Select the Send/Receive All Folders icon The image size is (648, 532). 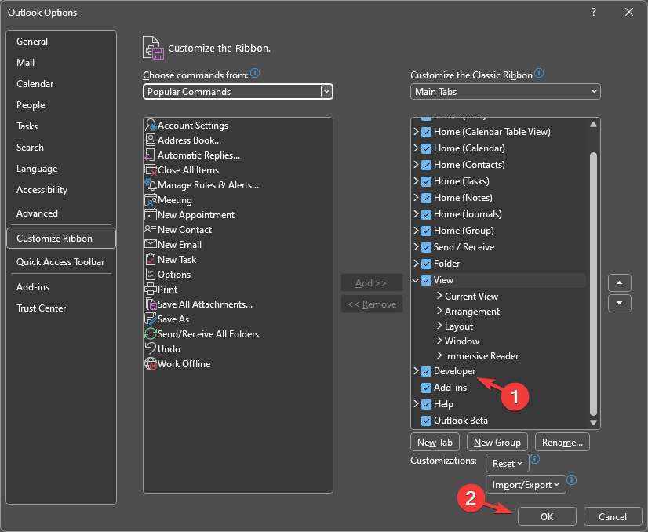point(151,334)
